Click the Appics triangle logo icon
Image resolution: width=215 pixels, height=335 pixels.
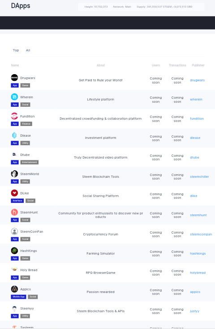click(14, 289)
